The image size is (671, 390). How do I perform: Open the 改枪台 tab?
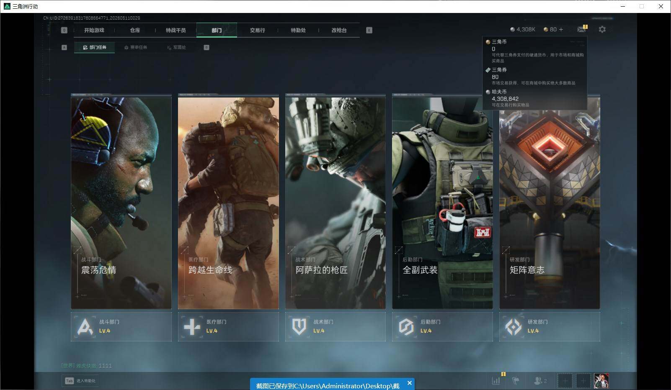coord(339,30)
